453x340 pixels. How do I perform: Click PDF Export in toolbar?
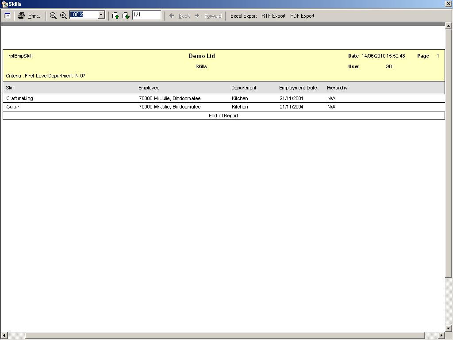pyautogui.click(x=302, y=15)
